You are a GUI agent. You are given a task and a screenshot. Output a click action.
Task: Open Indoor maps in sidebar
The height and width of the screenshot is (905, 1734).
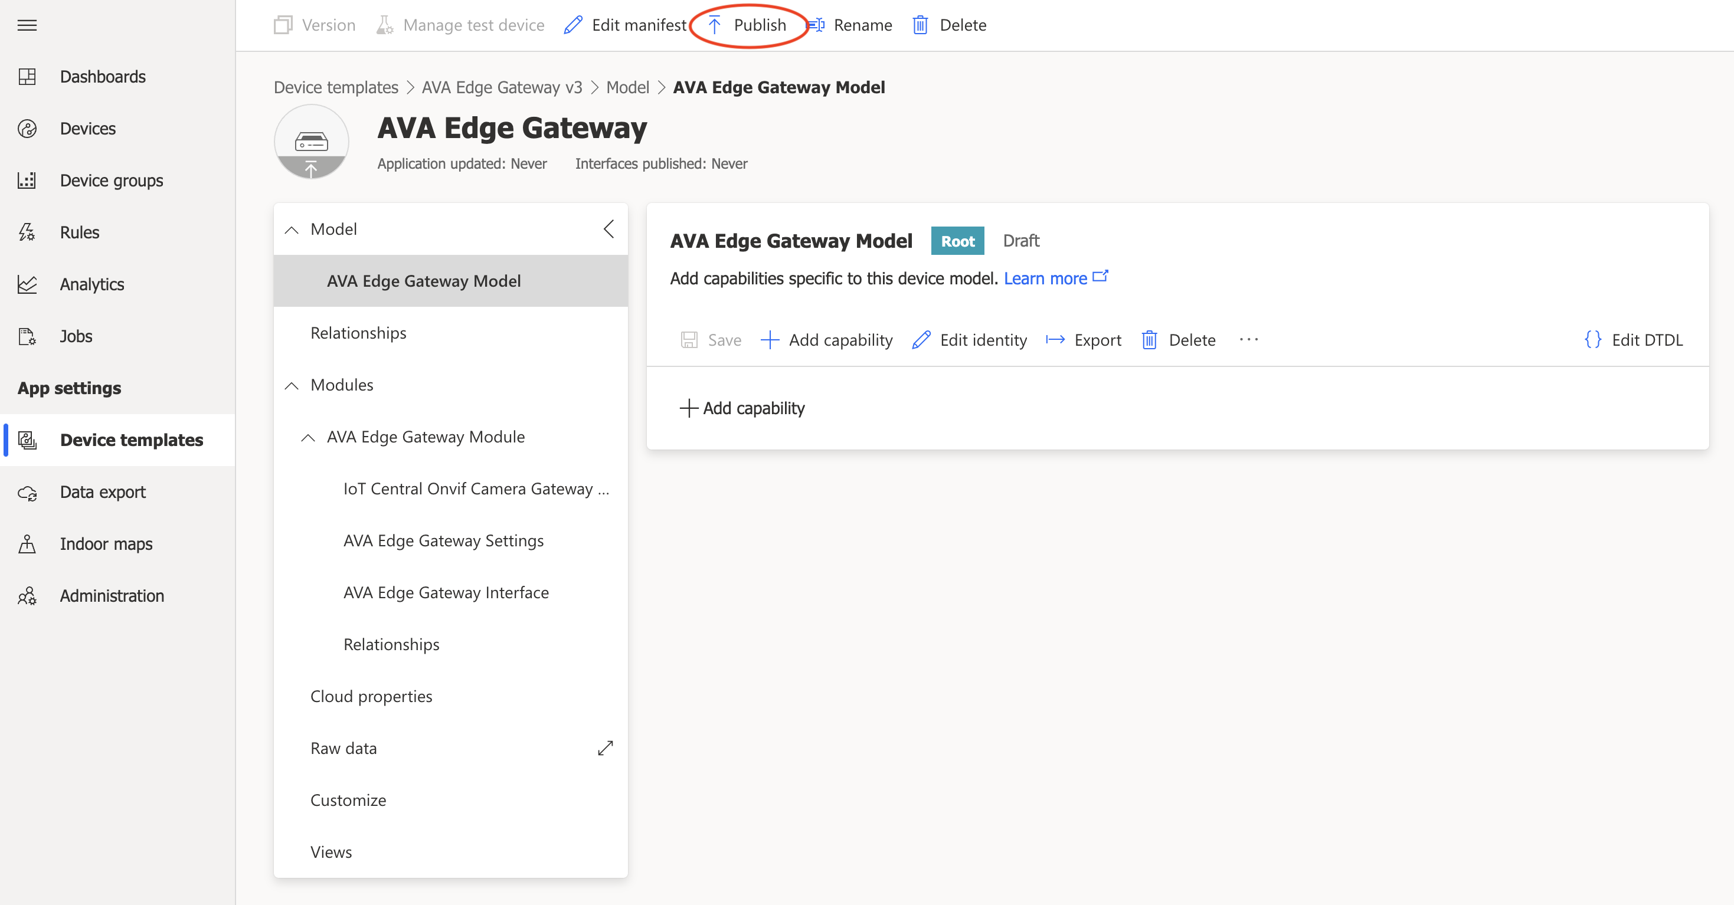pyautogui.click(x=106, y=544)
